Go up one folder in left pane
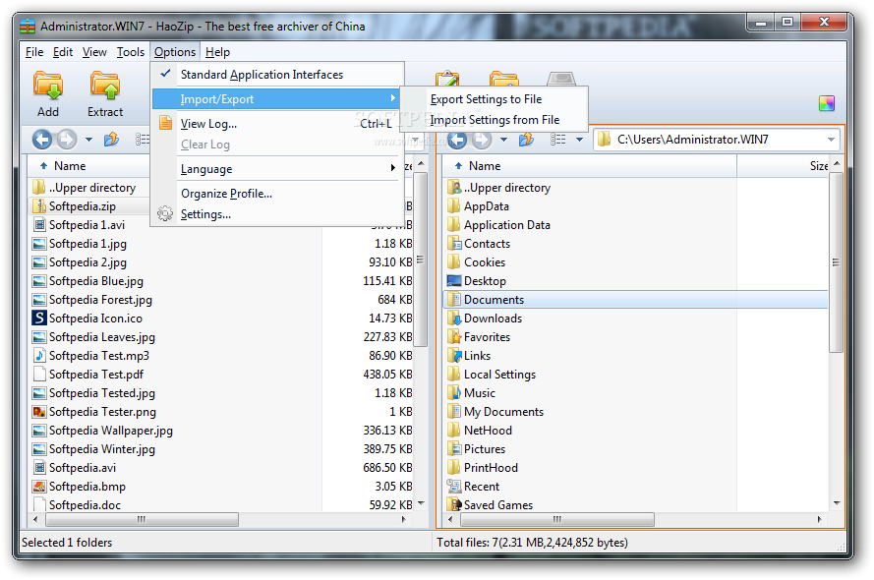The image size is (874, 580). tap(112, 139)
